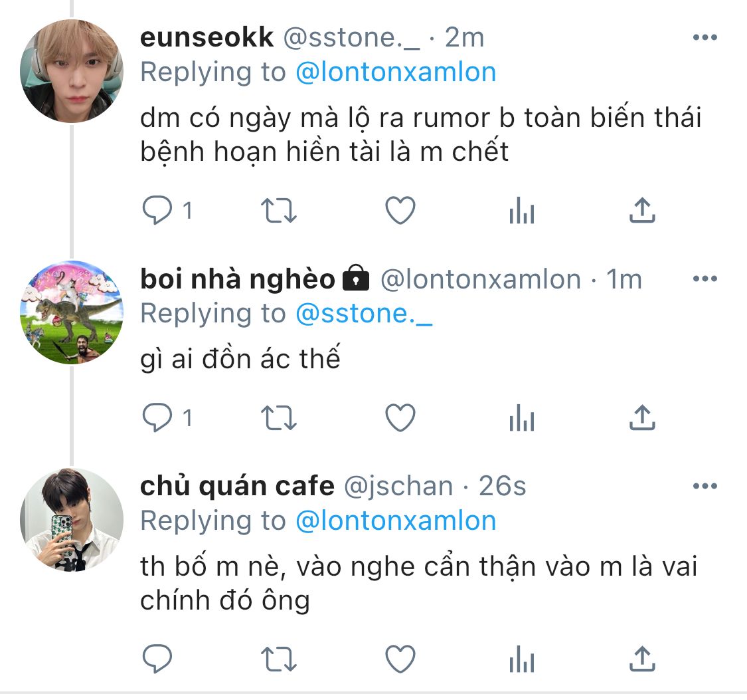
Task: View analytics for chủ quán cafe's tweet
Action: [521, 659]
